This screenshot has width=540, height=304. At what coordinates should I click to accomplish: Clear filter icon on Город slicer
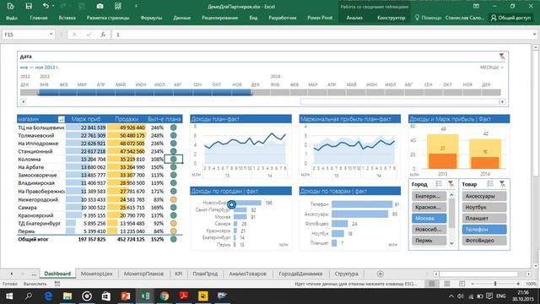pyautogui.click(x=451, y=184)
